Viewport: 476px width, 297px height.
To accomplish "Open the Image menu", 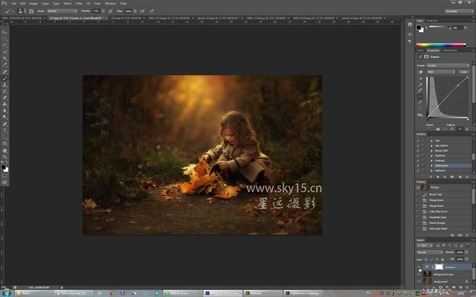I will click(33, 3).
